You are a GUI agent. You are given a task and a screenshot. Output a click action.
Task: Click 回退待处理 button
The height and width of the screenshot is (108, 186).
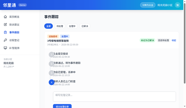pyautogui.click(x=163, y=40)
